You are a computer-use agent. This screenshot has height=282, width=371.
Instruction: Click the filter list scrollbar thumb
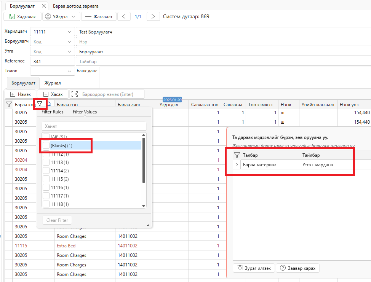click(143, 161)
